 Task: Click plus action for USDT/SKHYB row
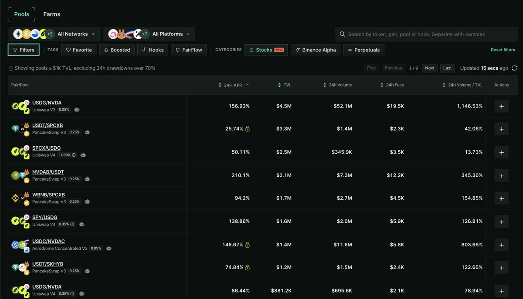pyautogui.click(x=502, y=268)
